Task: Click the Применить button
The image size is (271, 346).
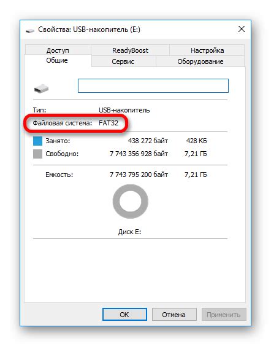Action: point(223,315)
